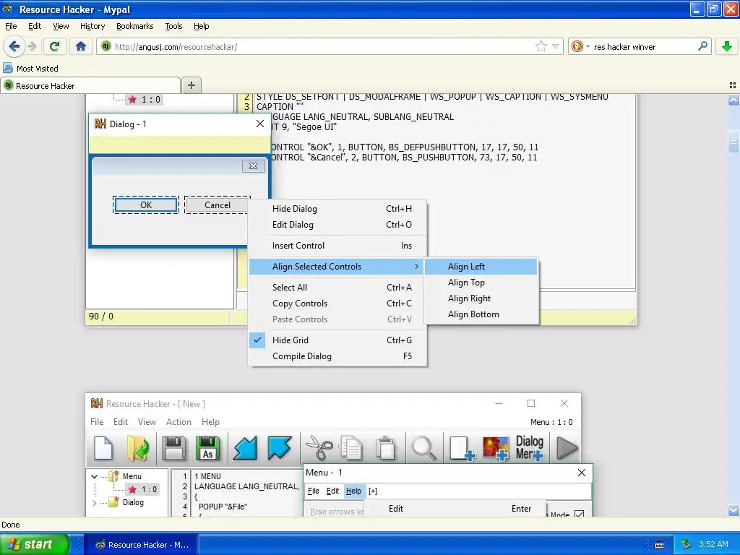Expand the Dialog tree node
The width and height of the screenshot is (740, 555).
(x=95, y=503)
